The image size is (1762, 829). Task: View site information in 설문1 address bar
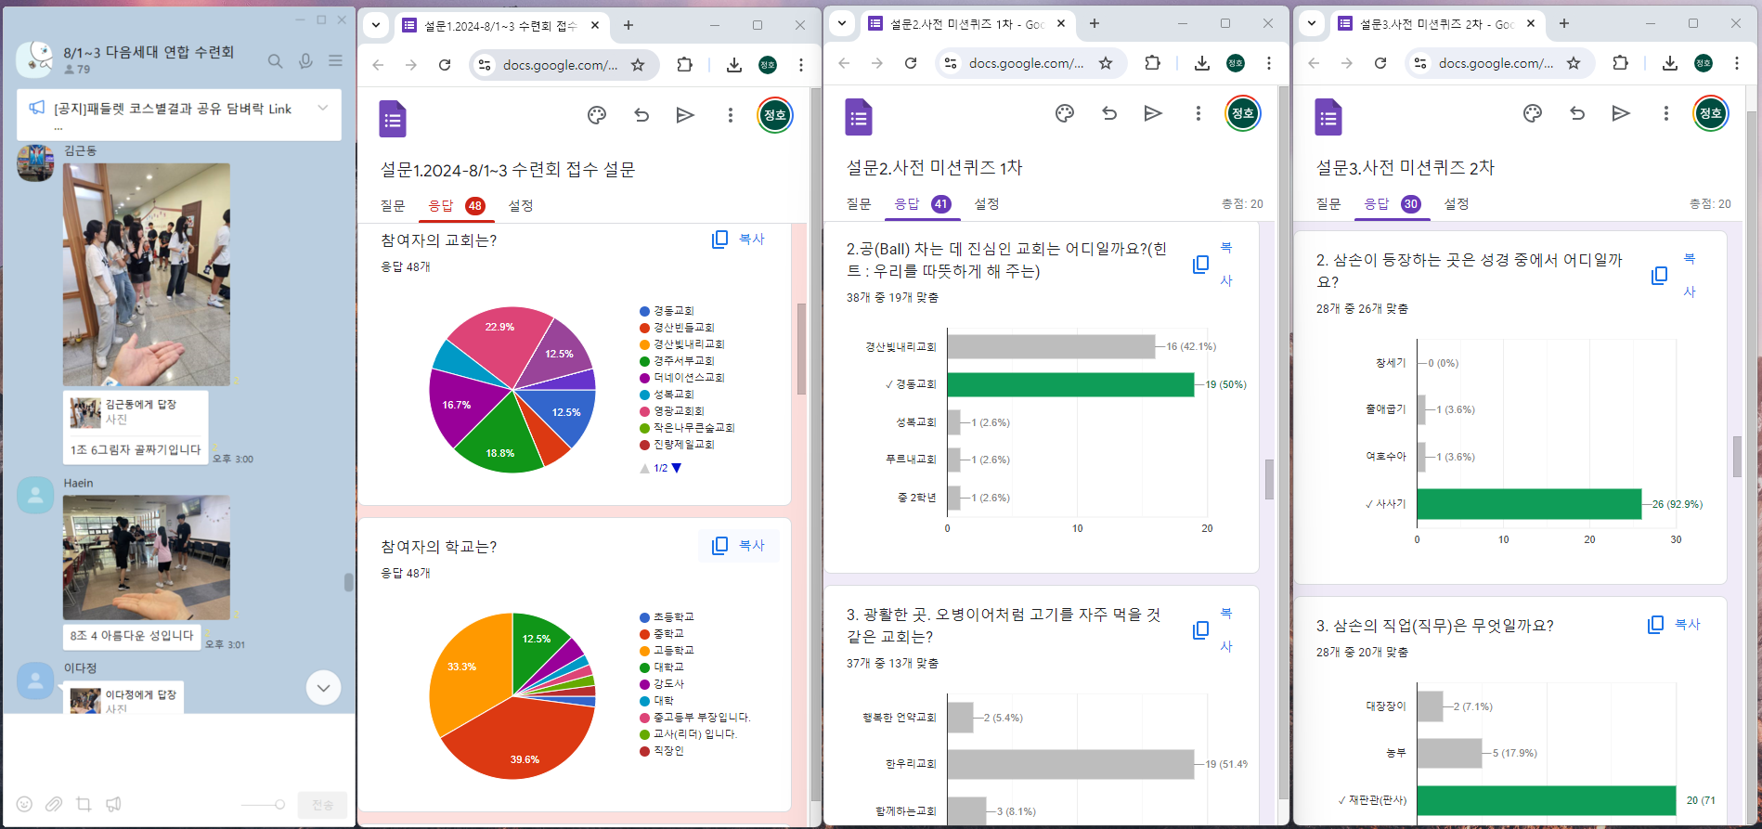(x=485, y=65)
